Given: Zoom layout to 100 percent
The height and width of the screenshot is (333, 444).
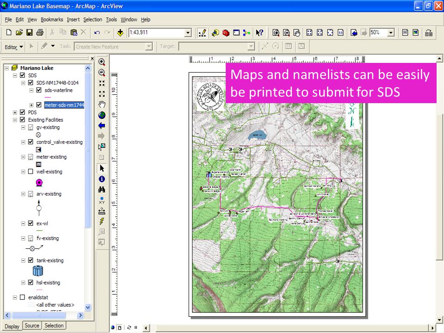Looking at the screenshot, I should [340, 32].
